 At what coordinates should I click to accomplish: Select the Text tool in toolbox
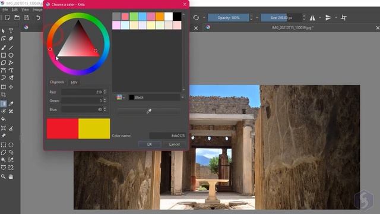point(11,31)
